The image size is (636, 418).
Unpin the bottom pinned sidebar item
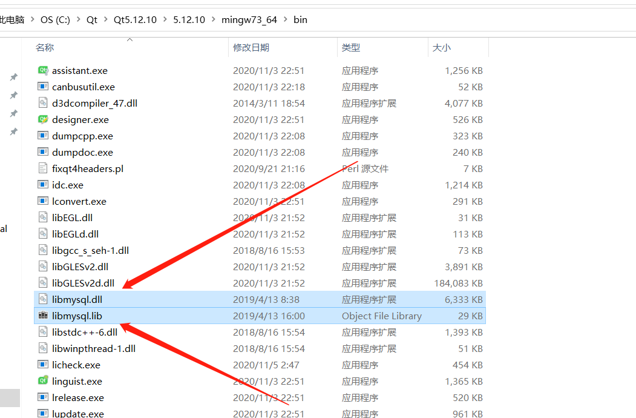pos(13,131)
